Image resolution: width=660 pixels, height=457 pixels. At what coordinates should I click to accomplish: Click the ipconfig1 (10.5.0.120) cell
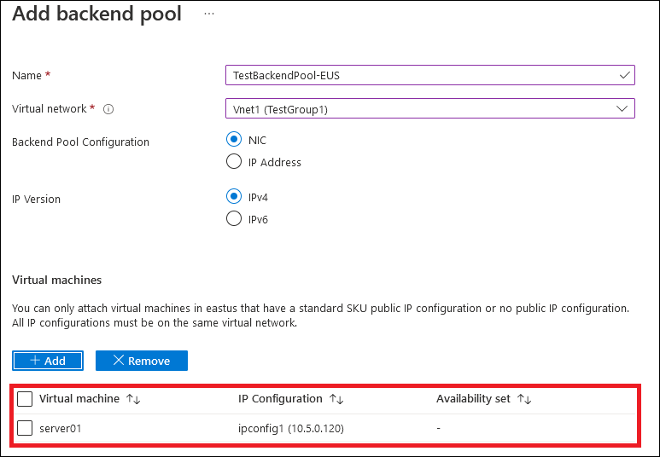[291, 429]
